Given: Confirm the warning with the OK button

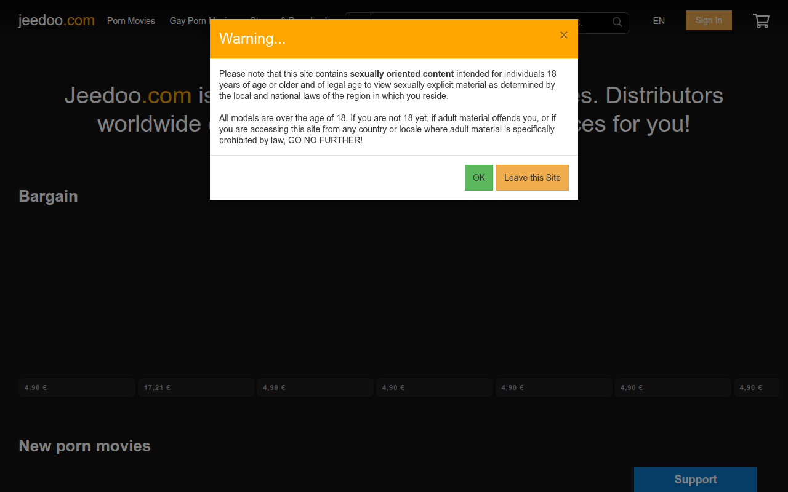Looking at the screenshot, I should point(479,178).
